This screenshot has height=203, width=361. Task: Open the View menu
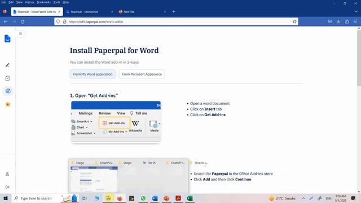point(19,2)
